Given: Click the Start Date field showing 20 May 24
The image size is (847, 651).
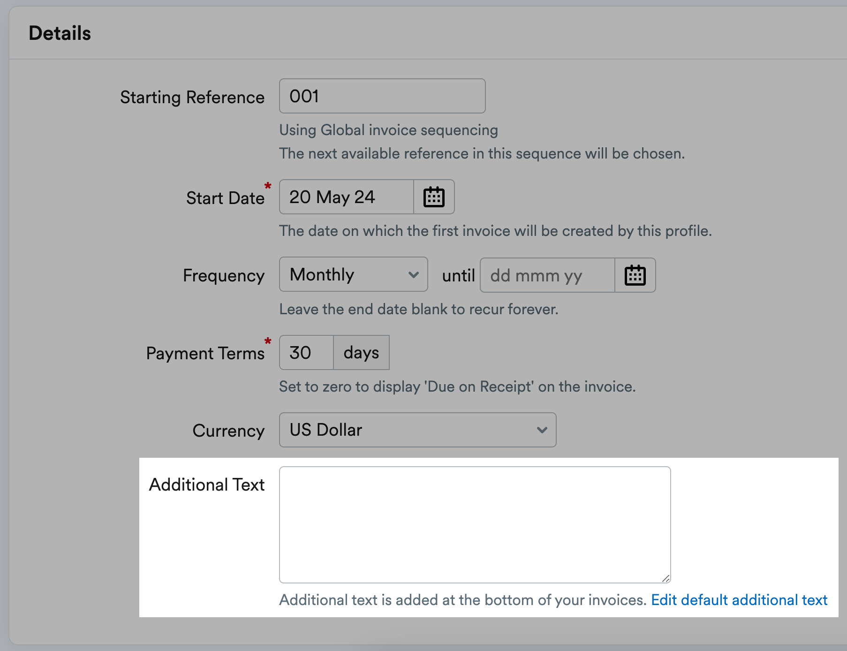Looking at the screenshot, I should coord(347,197).
